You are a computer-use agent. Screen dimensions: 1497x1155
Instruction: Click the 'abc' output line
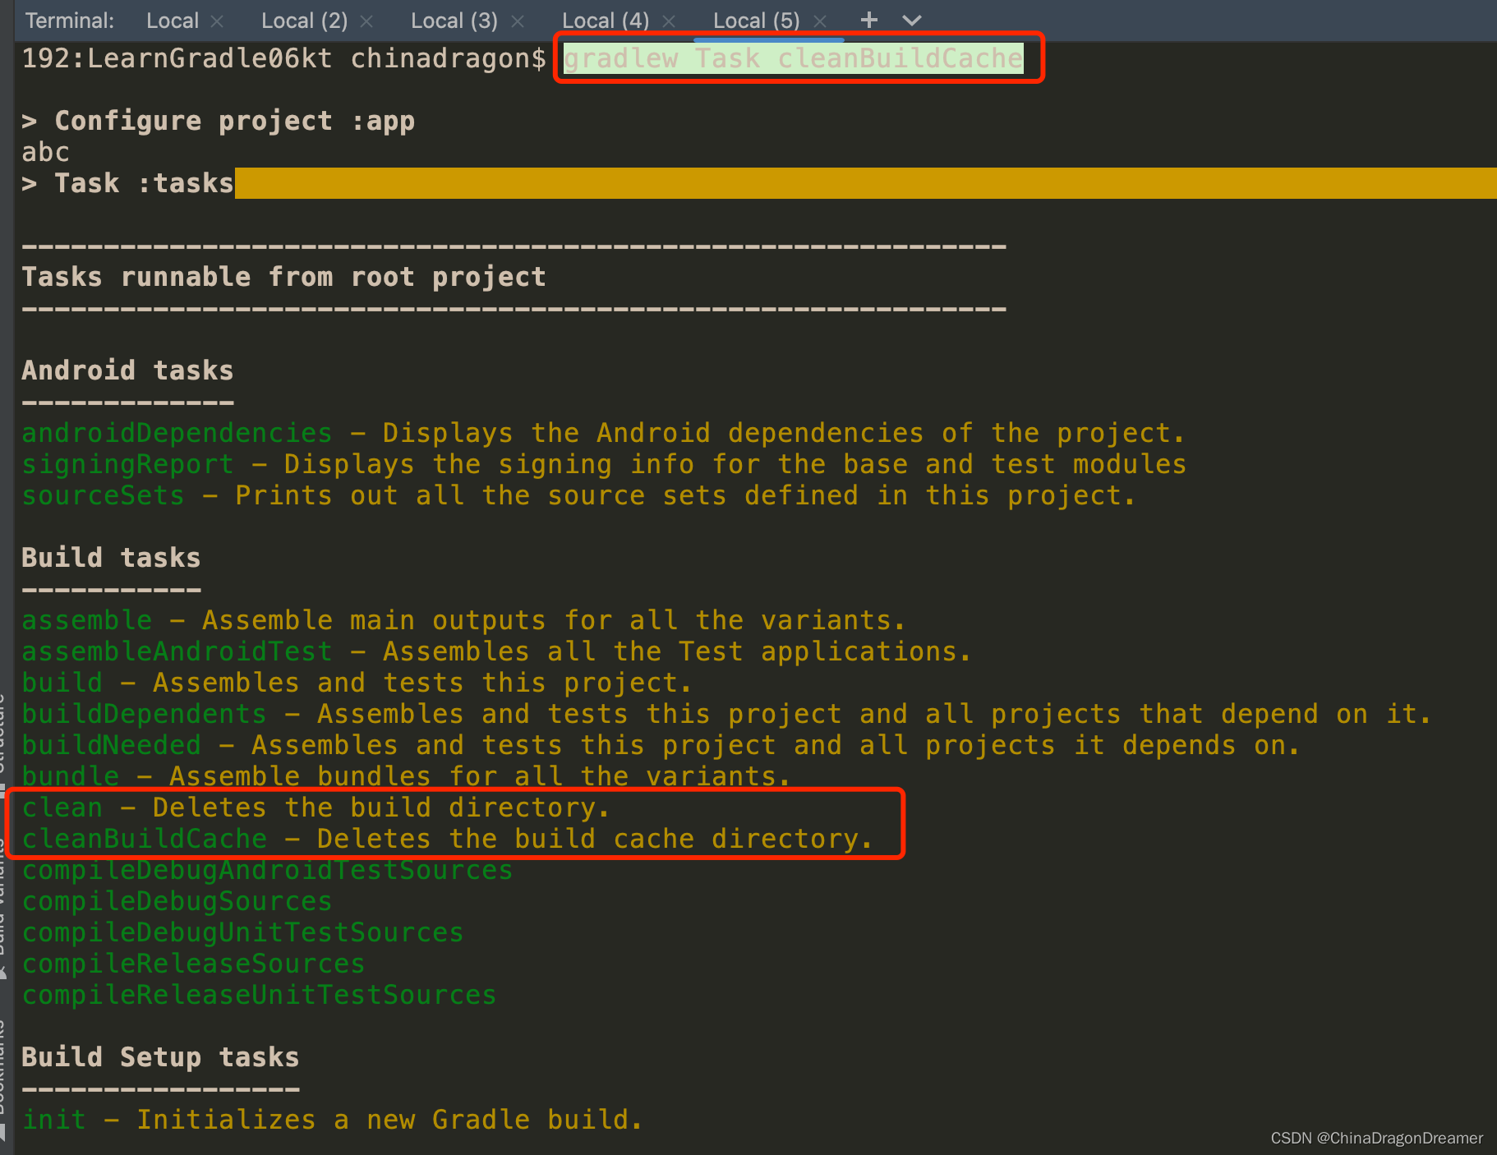coord(45,152)
